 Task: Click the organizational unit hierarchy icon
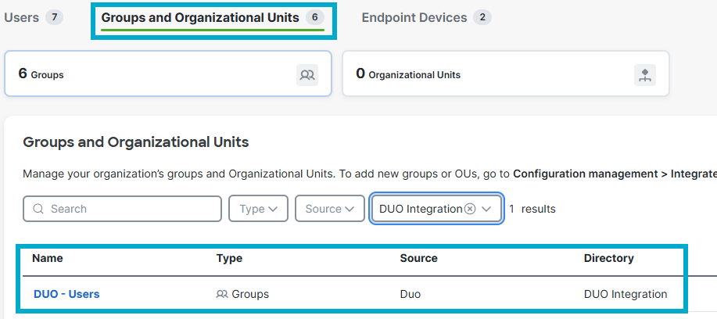645,75
